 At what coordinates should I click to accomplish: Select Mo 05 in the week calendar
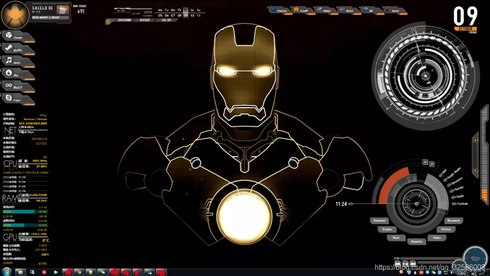pos(160,13)
